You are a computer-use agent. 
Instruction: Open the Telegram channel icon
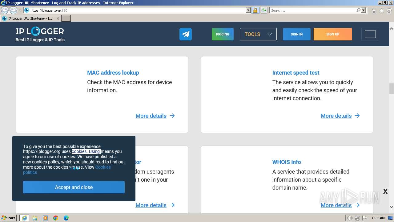pyautogui.click(x=186, y=34)
